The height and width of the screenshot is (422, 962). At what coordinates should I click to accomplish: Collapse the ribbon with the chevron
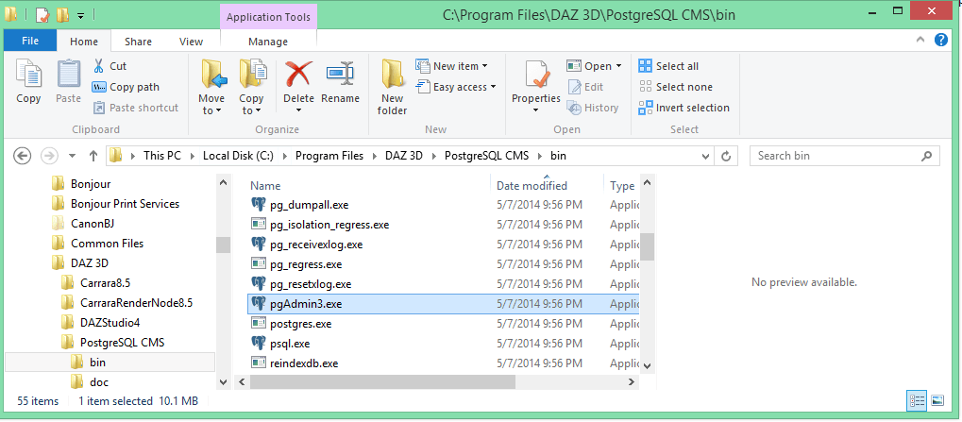coord(920,41)
